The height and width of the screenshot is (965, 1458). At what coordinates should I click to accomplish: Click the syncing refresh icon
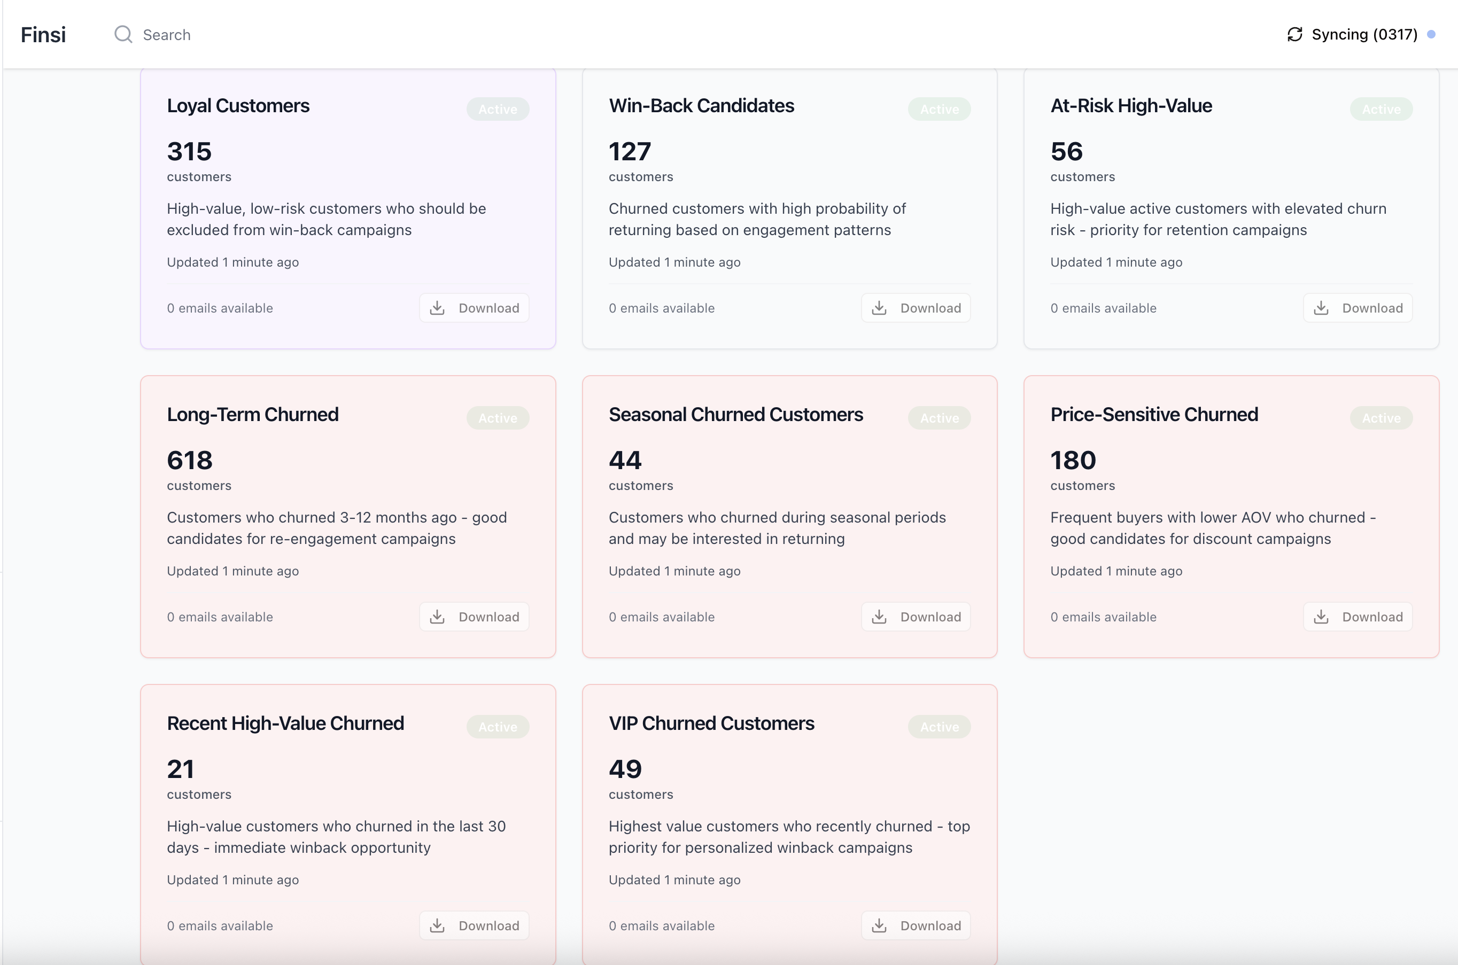(x=1294, y=34)
